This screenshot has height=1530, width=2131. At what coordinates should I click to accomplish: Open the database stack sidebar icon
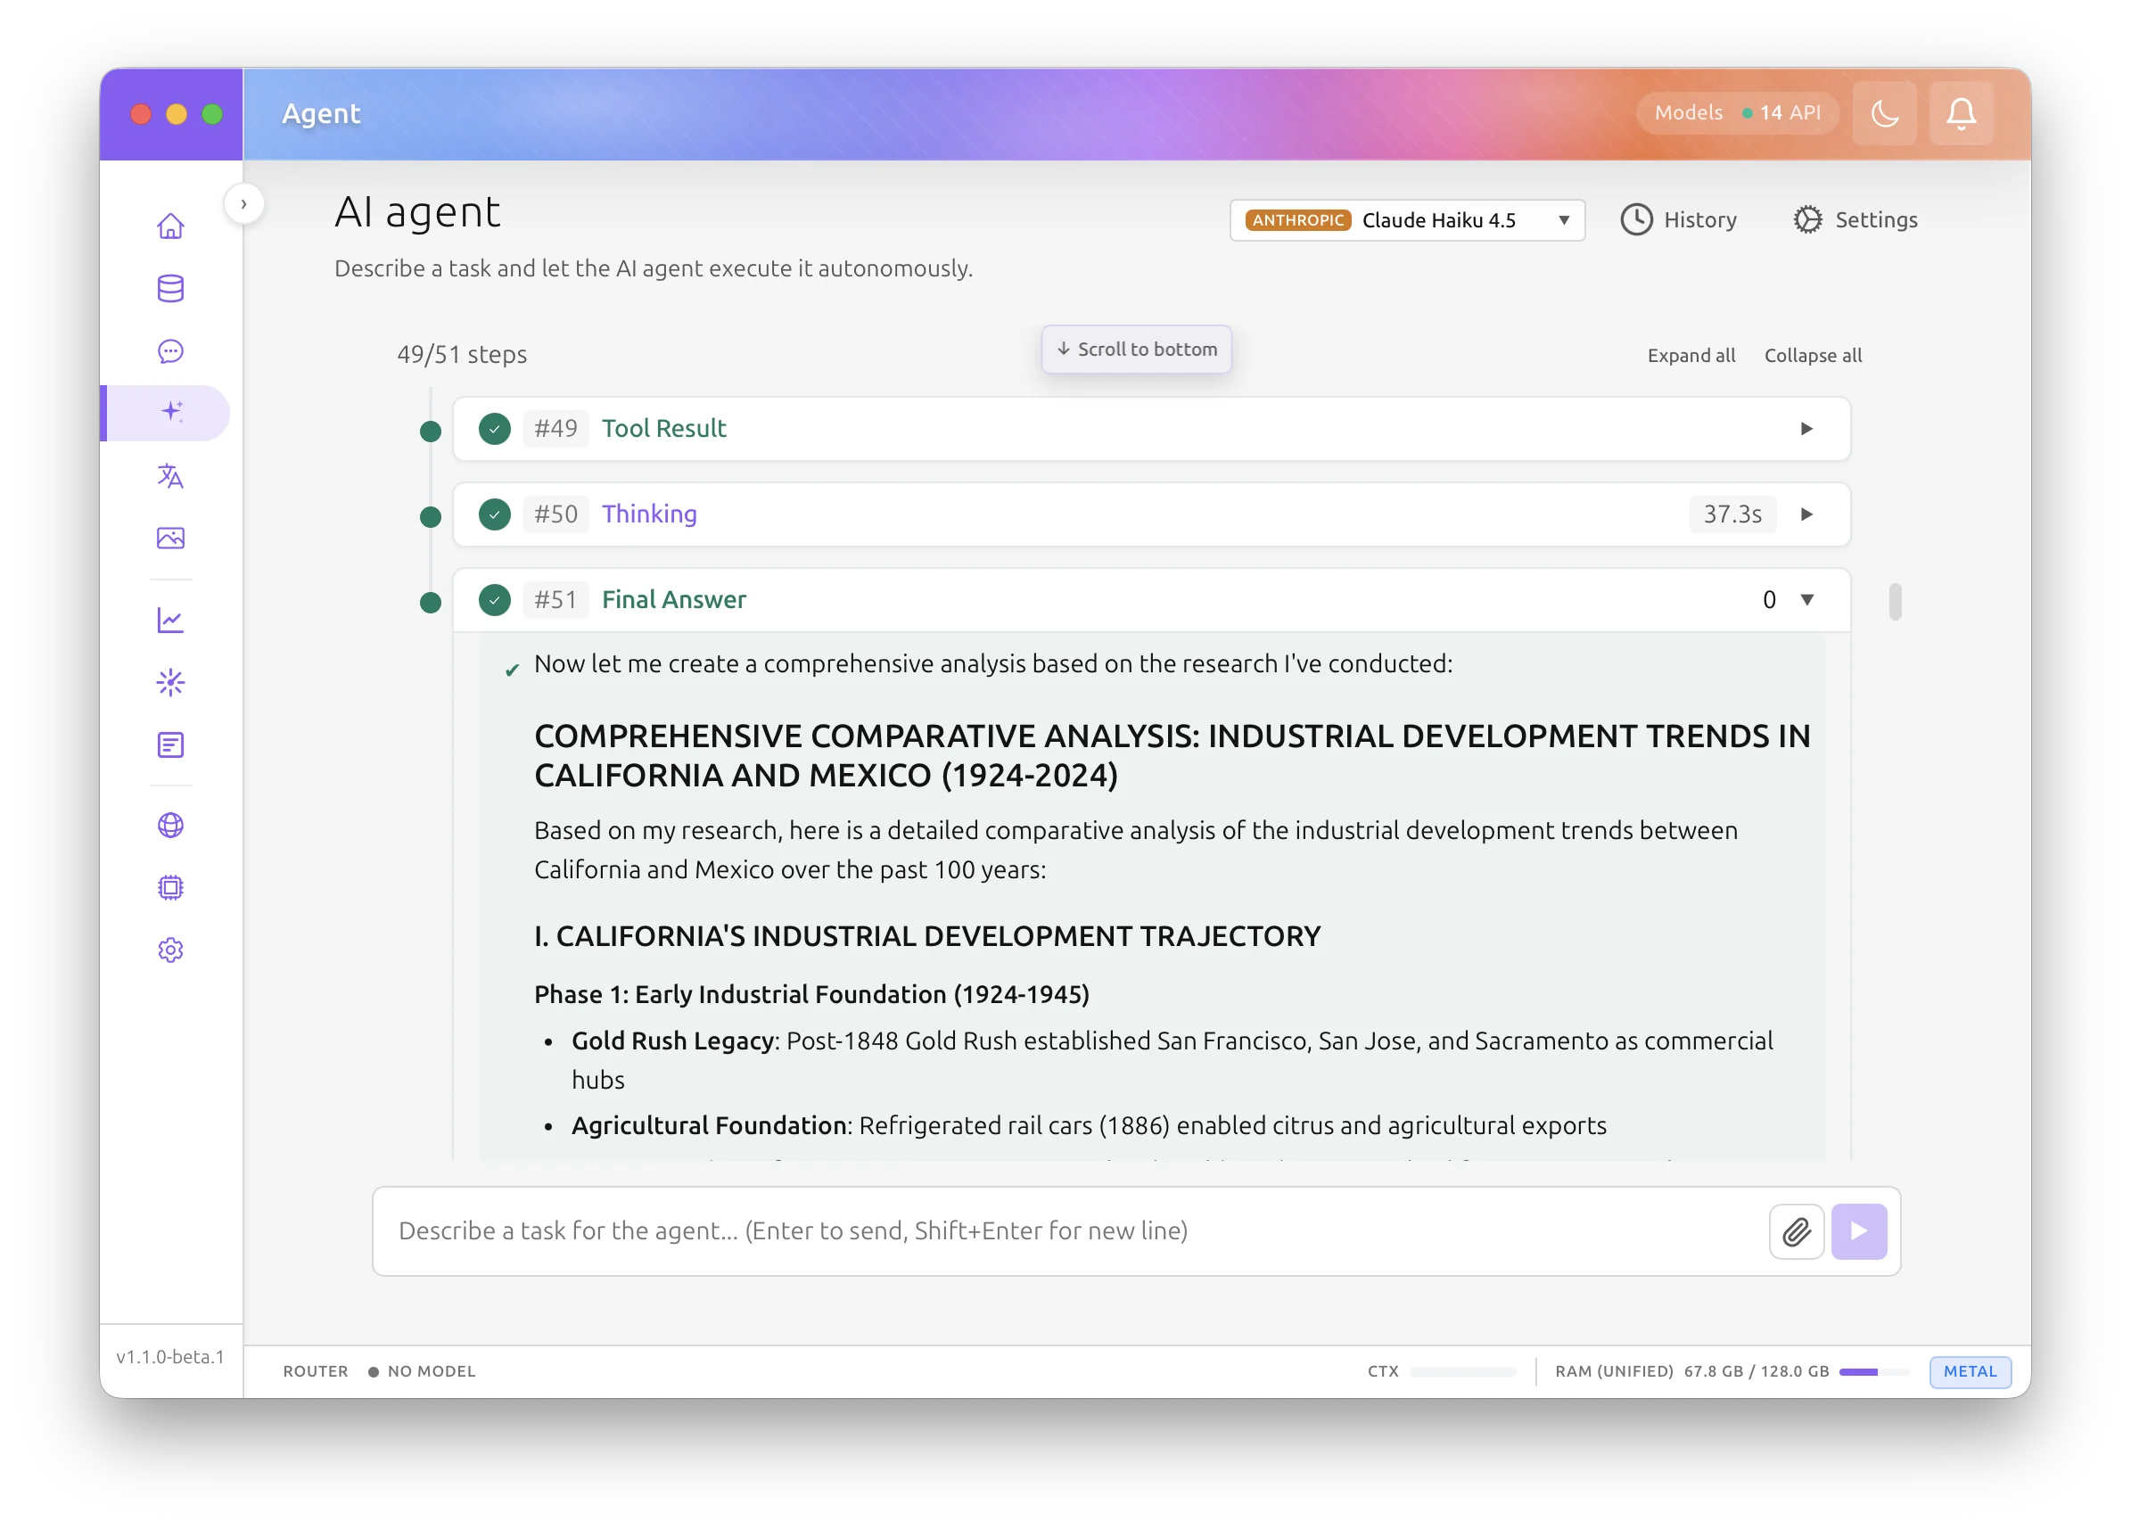[170, 289]
